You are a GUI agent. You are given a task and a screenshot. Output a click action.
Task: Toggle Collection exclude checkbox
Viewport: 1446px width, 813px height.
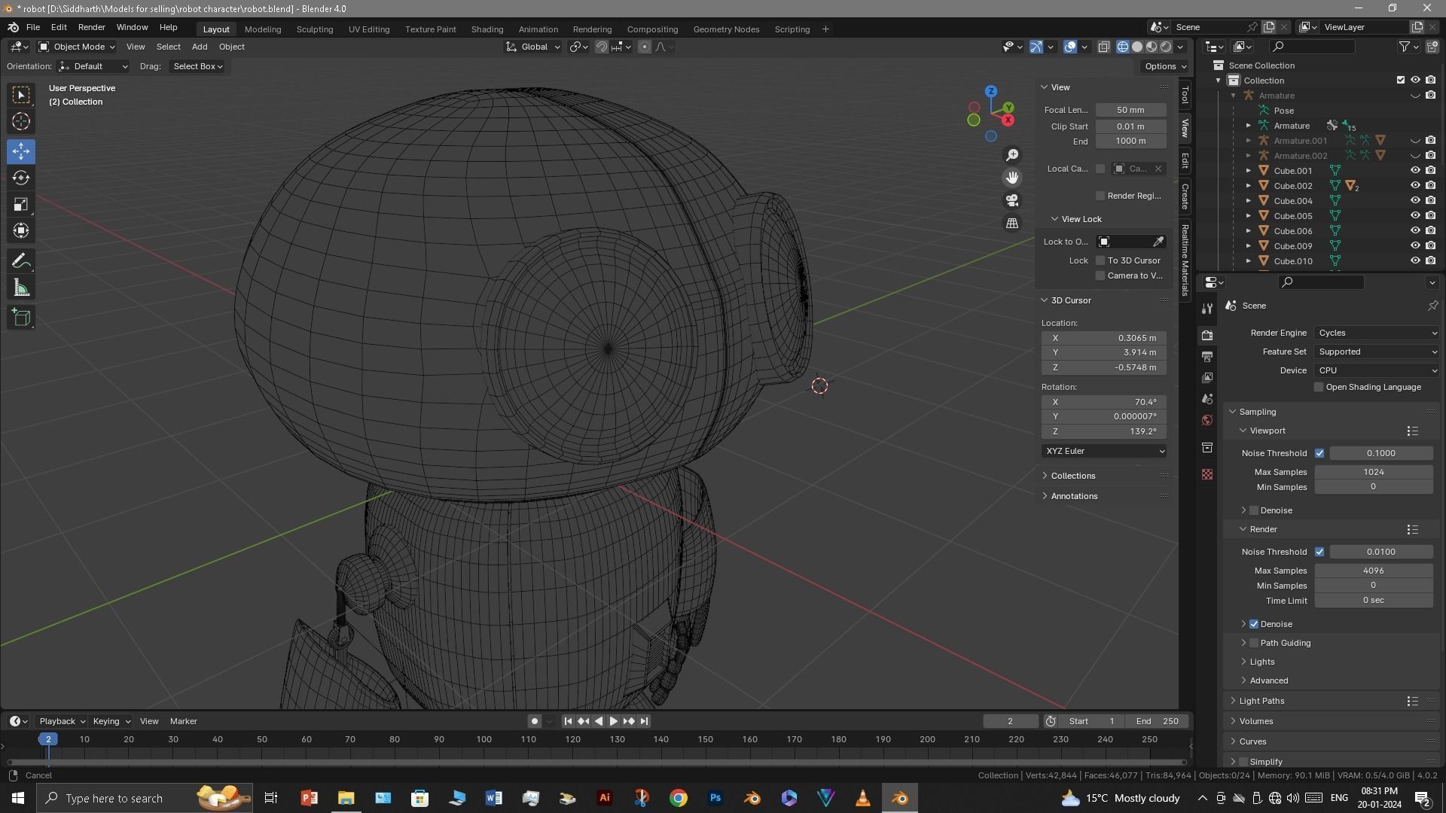(1401, 81)
